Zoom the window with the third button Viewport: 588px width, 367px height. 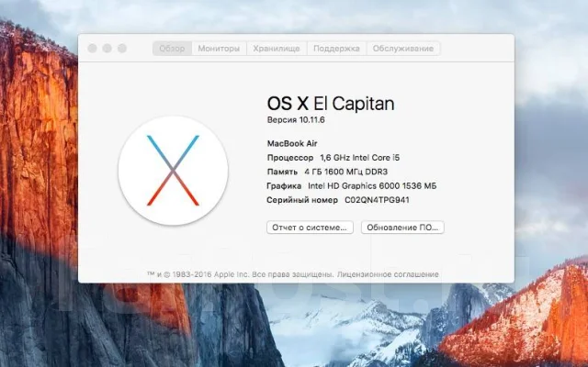pyautogui.click(x=122, y=49)
